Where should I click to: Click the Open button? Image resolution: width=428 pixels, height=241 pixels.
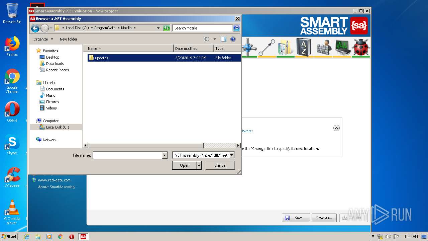coord(185,165)
